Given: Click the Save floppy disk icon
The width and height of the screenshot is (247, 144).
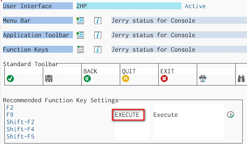Looking at the screenshot, I should click(x=49, y=79).
